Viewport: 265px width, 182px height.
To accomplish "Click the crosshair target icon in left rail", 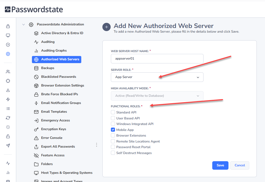I will (x=8, y=81).
